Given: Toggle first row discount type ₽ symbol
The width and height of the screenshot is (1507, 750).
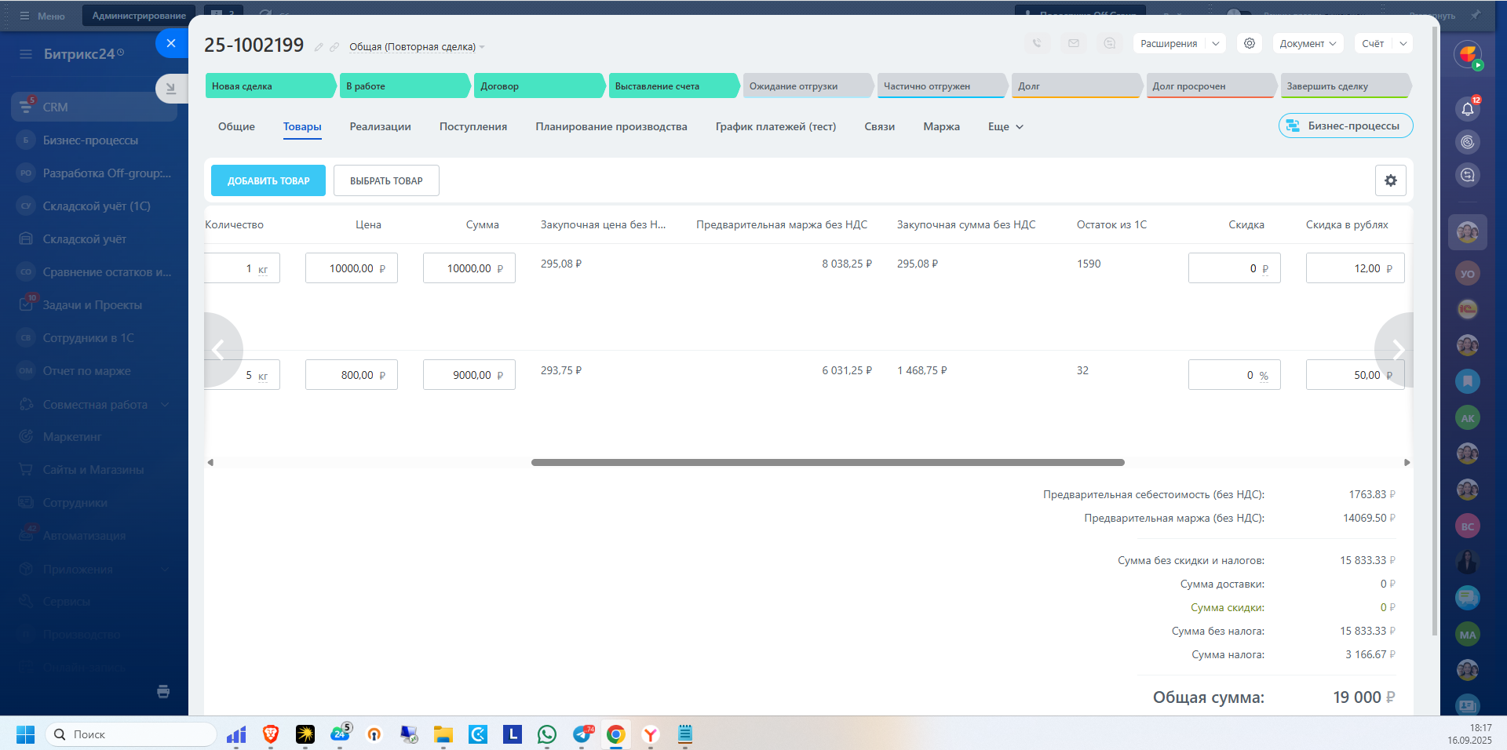Looking at the screenshot, I should (x=1264, y=269).
